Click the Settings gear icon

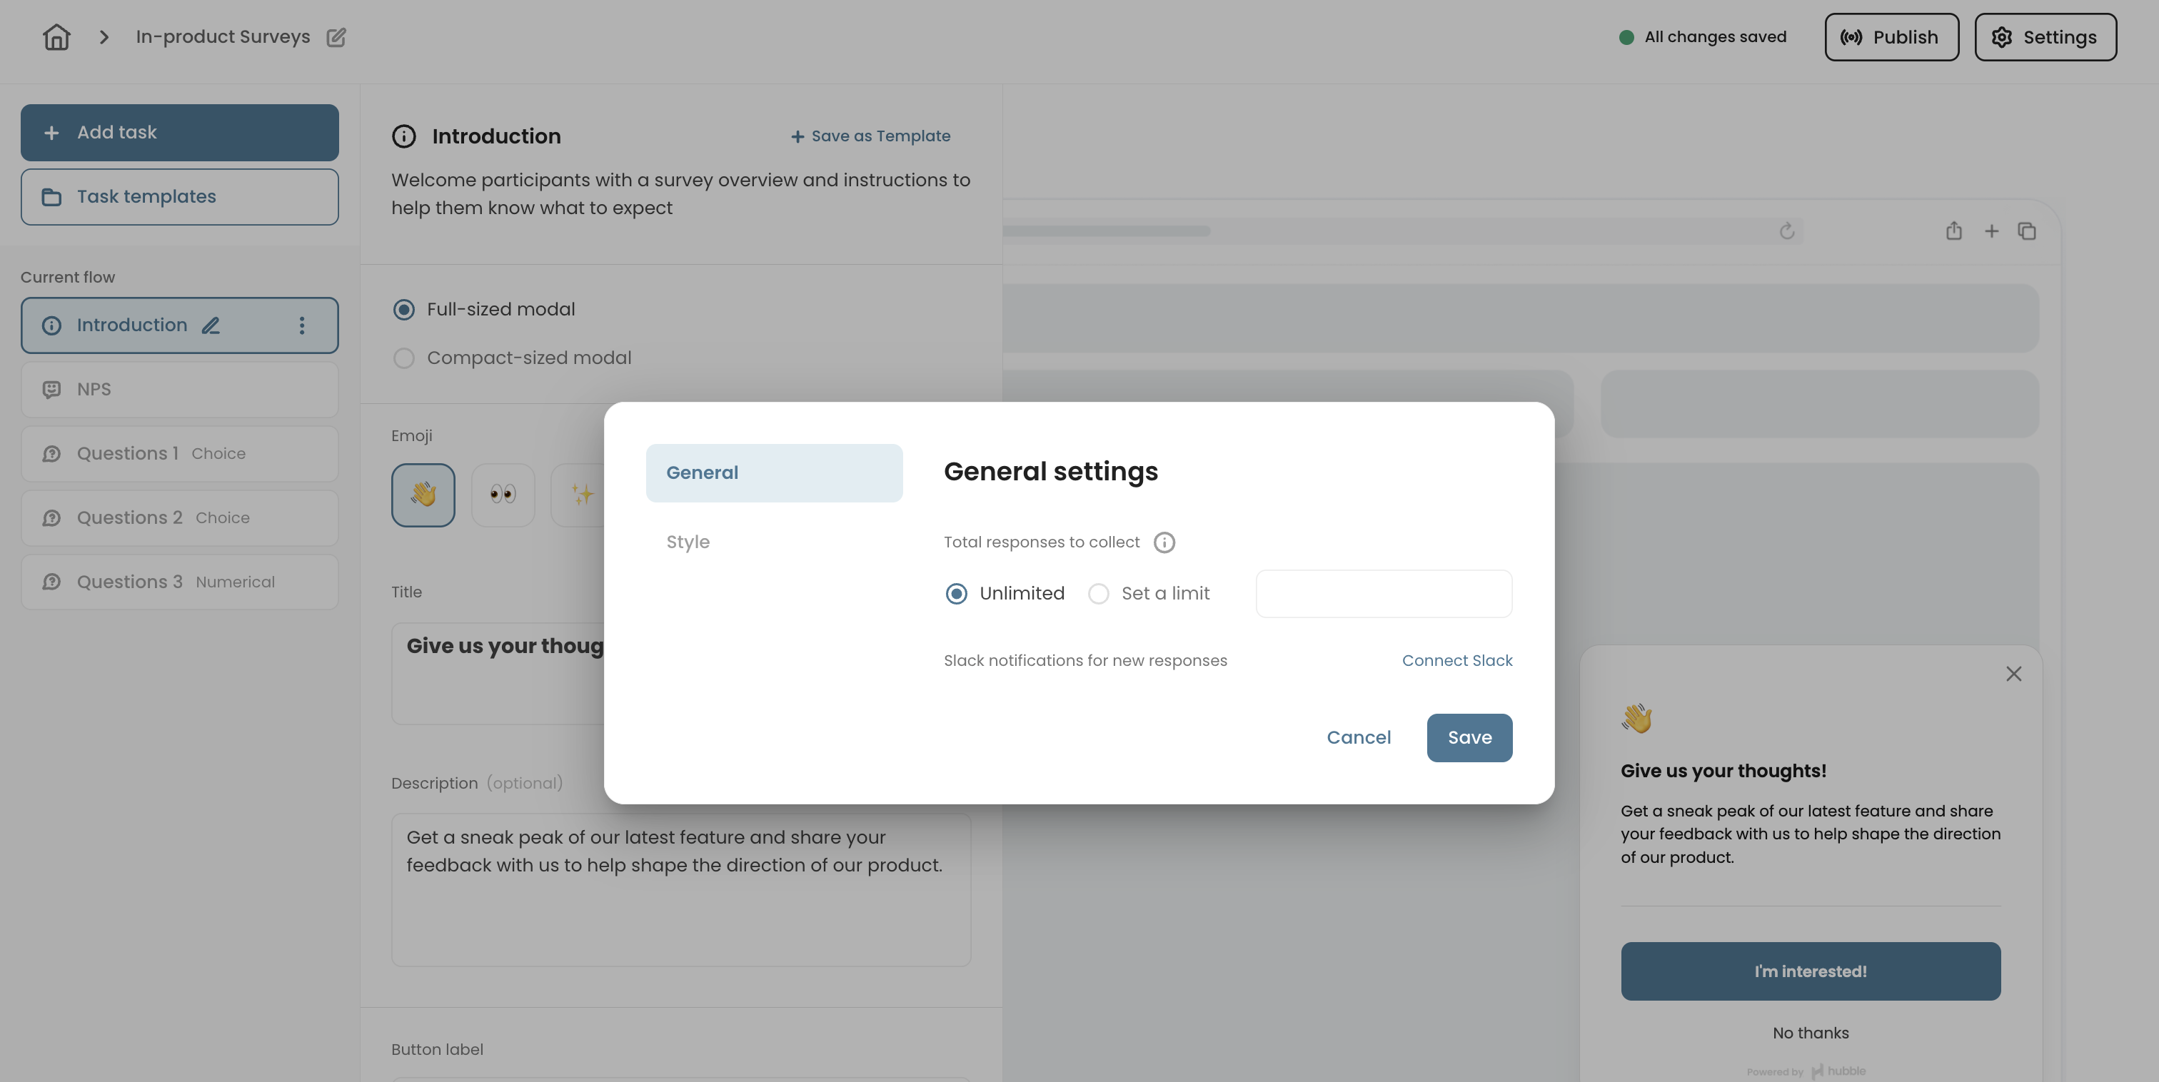pos(2001,37)
